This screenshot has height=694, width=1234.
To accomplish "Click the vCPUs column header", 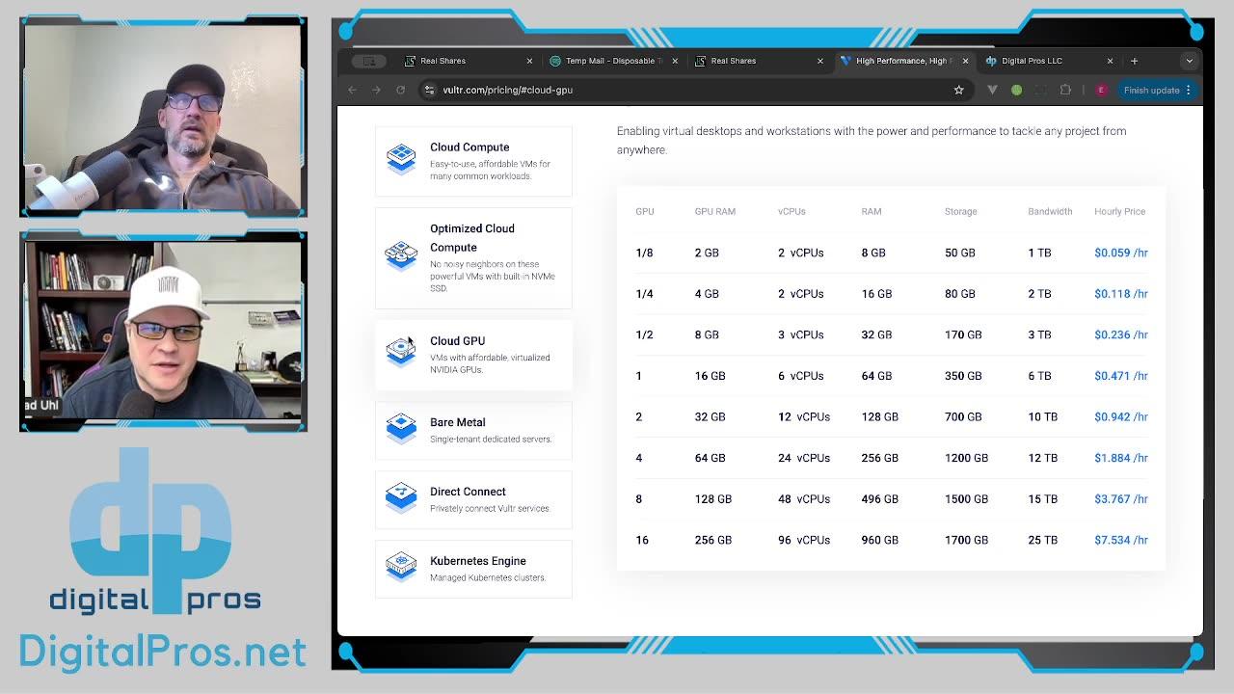I will (791, 211).
